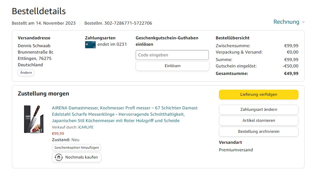Open the iCARLIFE seller link
The image size is (317, 173).
[86, 127]
